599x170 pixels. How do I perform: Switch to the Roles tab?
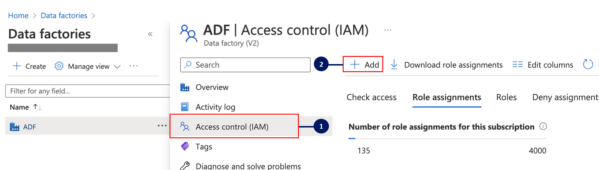click(x=506, y=97)
